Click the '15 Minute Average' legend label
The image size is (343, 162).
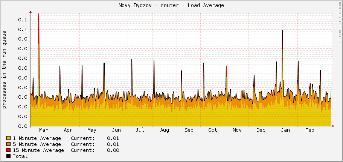coord(38,150)
